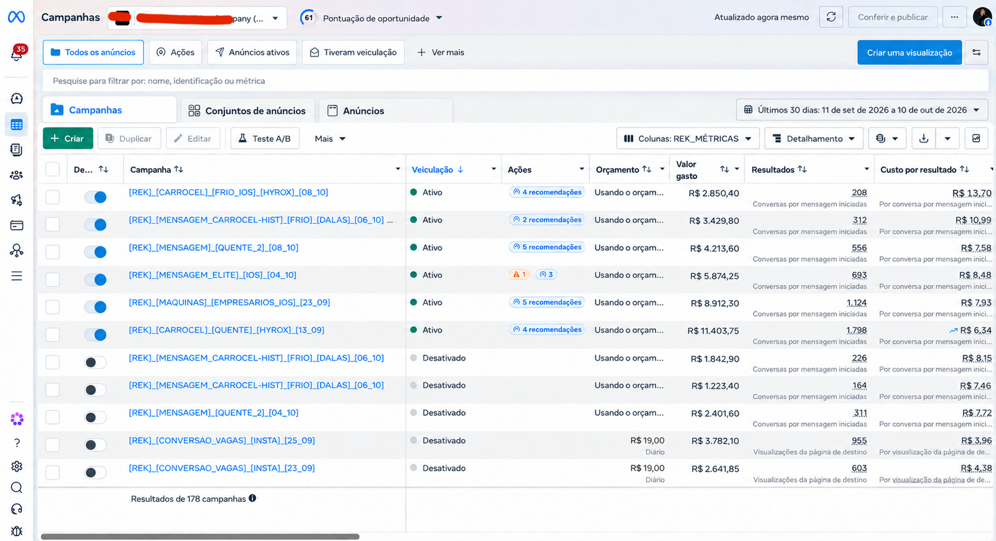Select the Anúncios ativos view
996x541 pixels.
coord(252,52)
